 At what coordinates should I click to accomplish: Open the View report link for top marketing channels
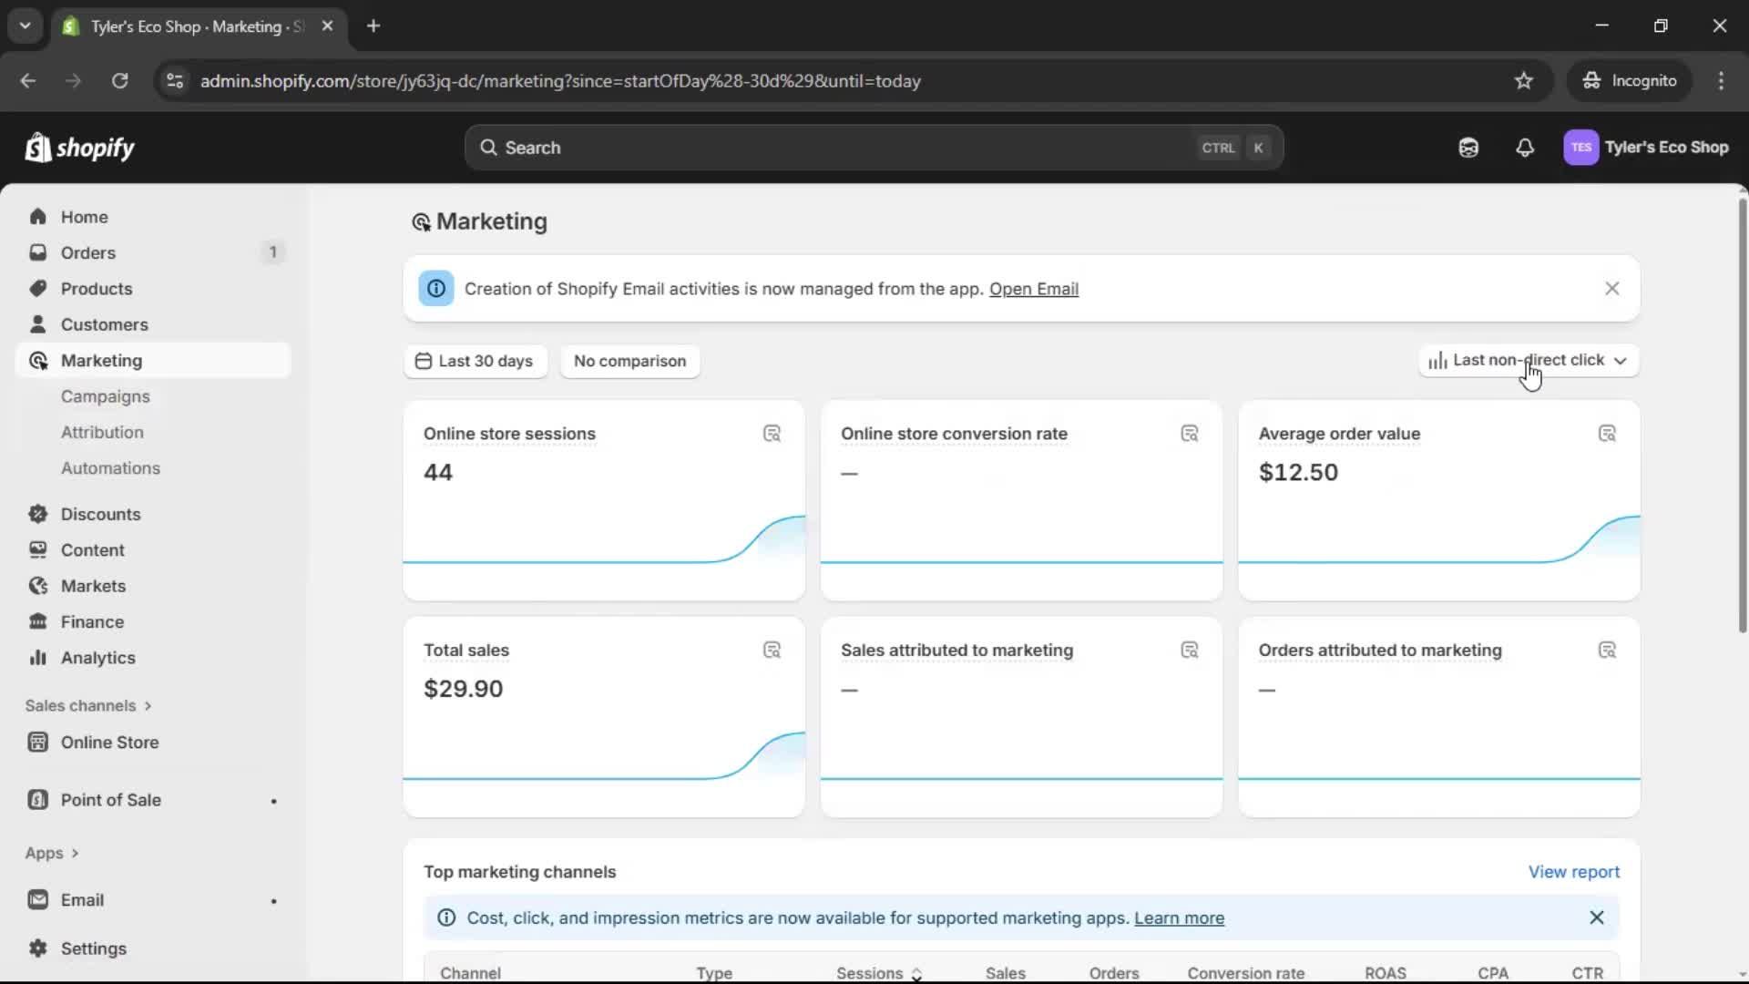coord(1574,871)
